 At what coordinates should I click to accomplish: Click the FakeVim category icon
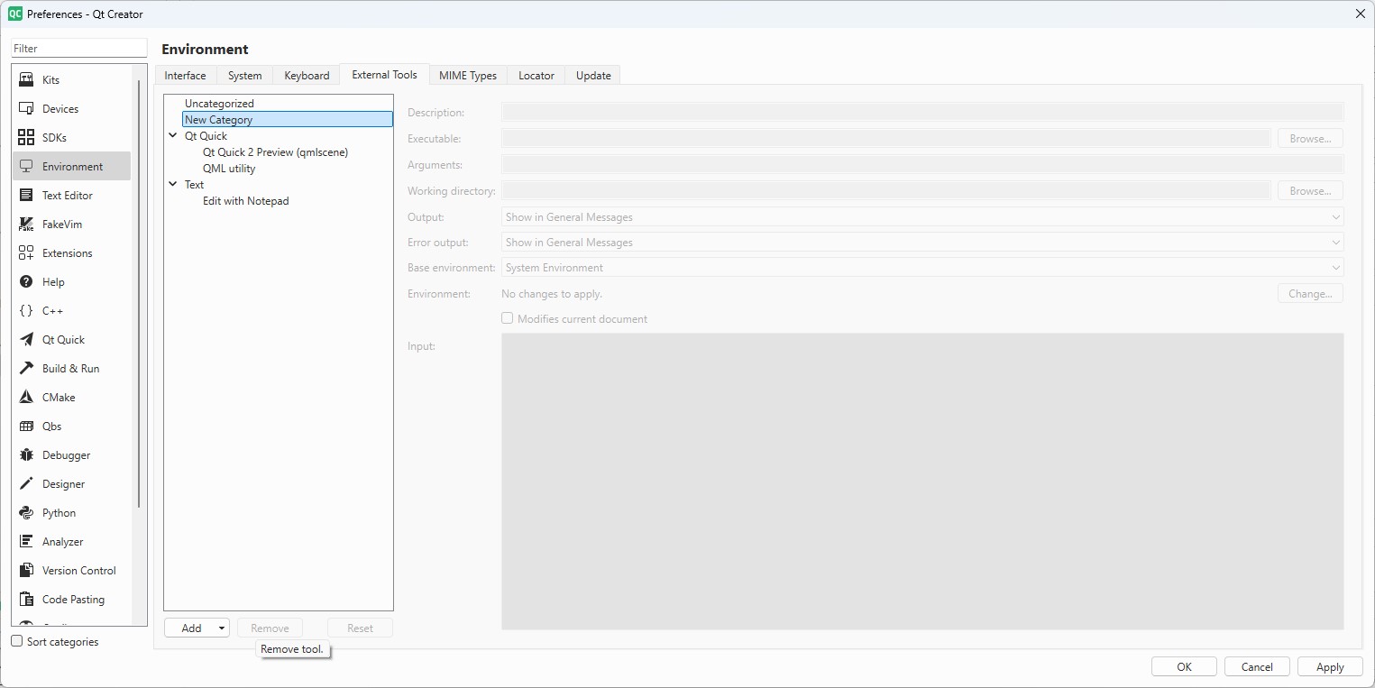(x=26, y=225)
